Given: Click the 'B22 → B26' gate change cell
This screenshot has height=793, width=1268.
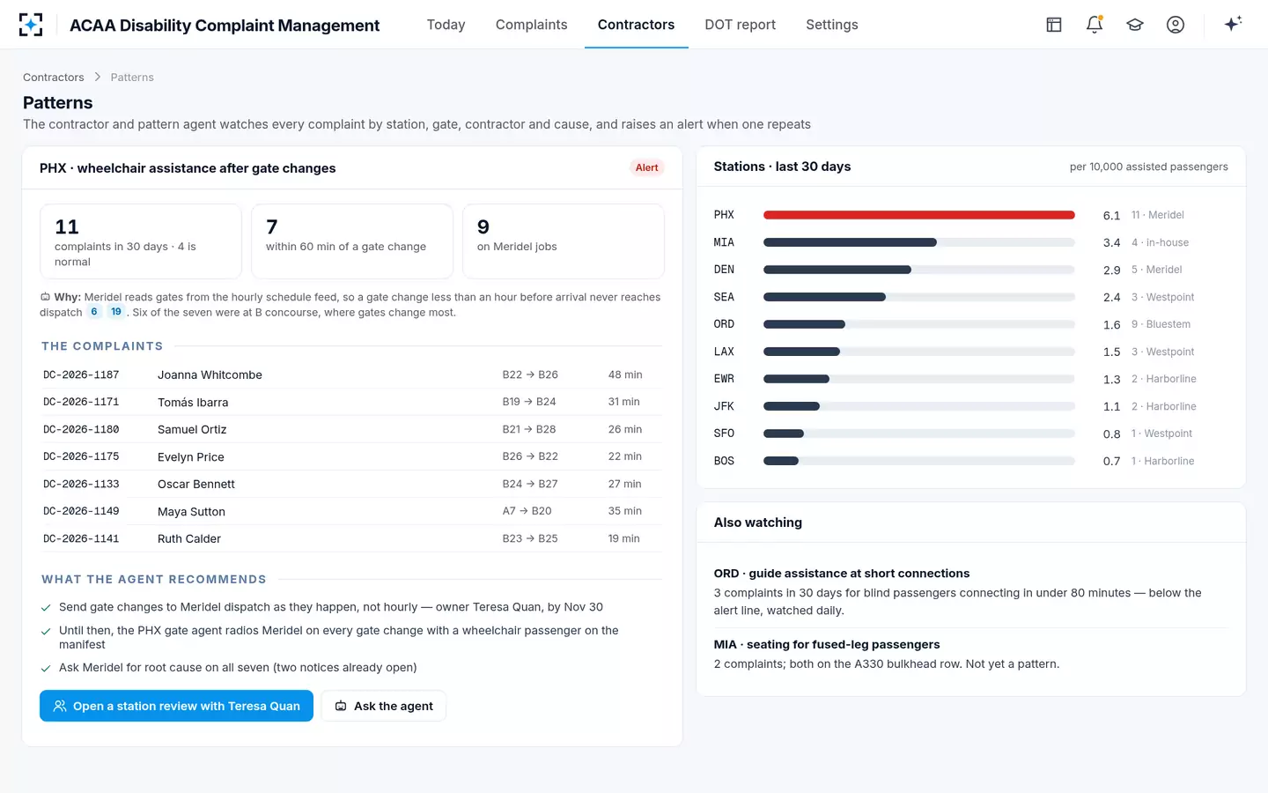Looking at the screenshot, I should [x=530, y=374].
